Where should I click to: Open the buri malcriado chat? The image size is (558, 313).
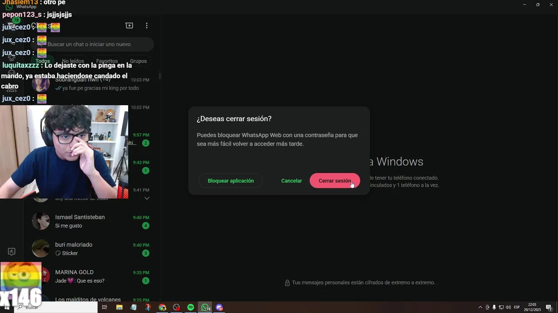93,249
